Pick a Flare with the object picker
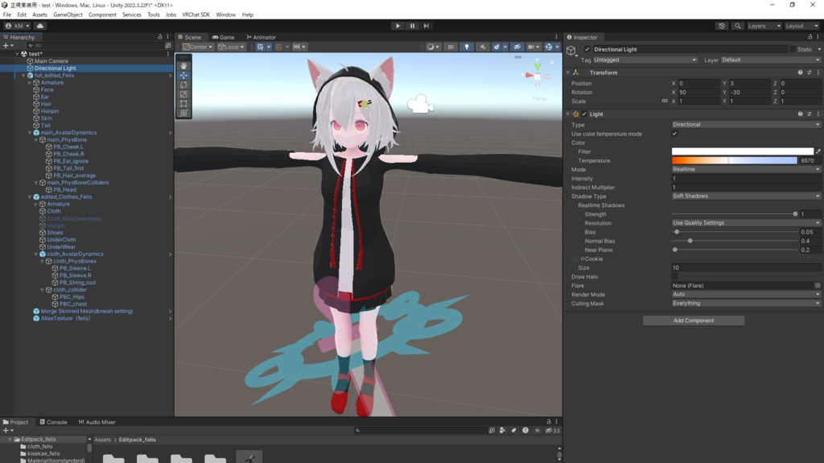 click(x=818, y=286)
